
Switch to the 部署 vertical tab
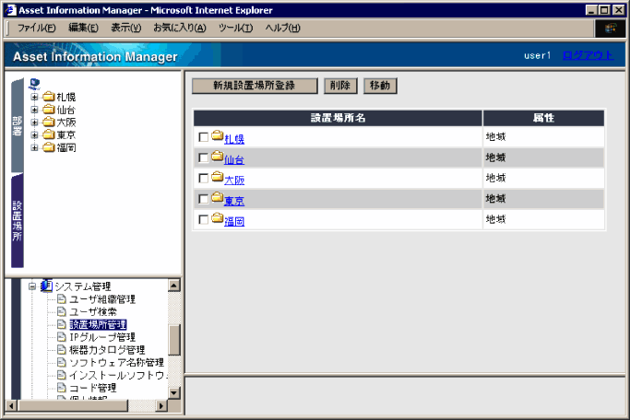pyautogui.click(x=18, y=125)
